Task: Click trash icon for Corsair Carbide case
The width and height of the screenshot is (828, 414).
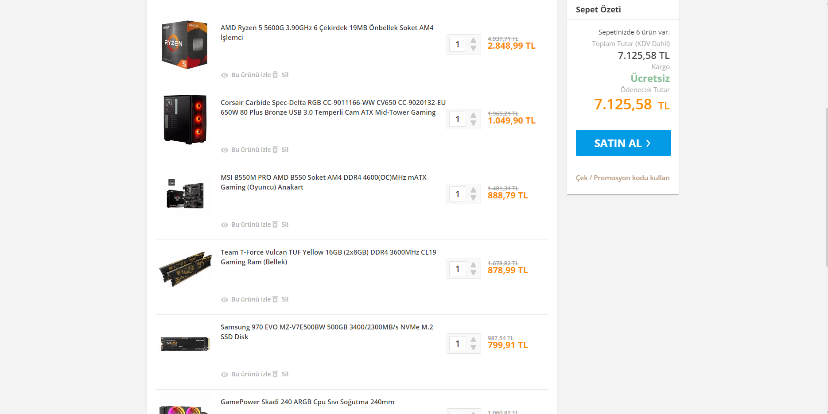Action: pos(275,150)
